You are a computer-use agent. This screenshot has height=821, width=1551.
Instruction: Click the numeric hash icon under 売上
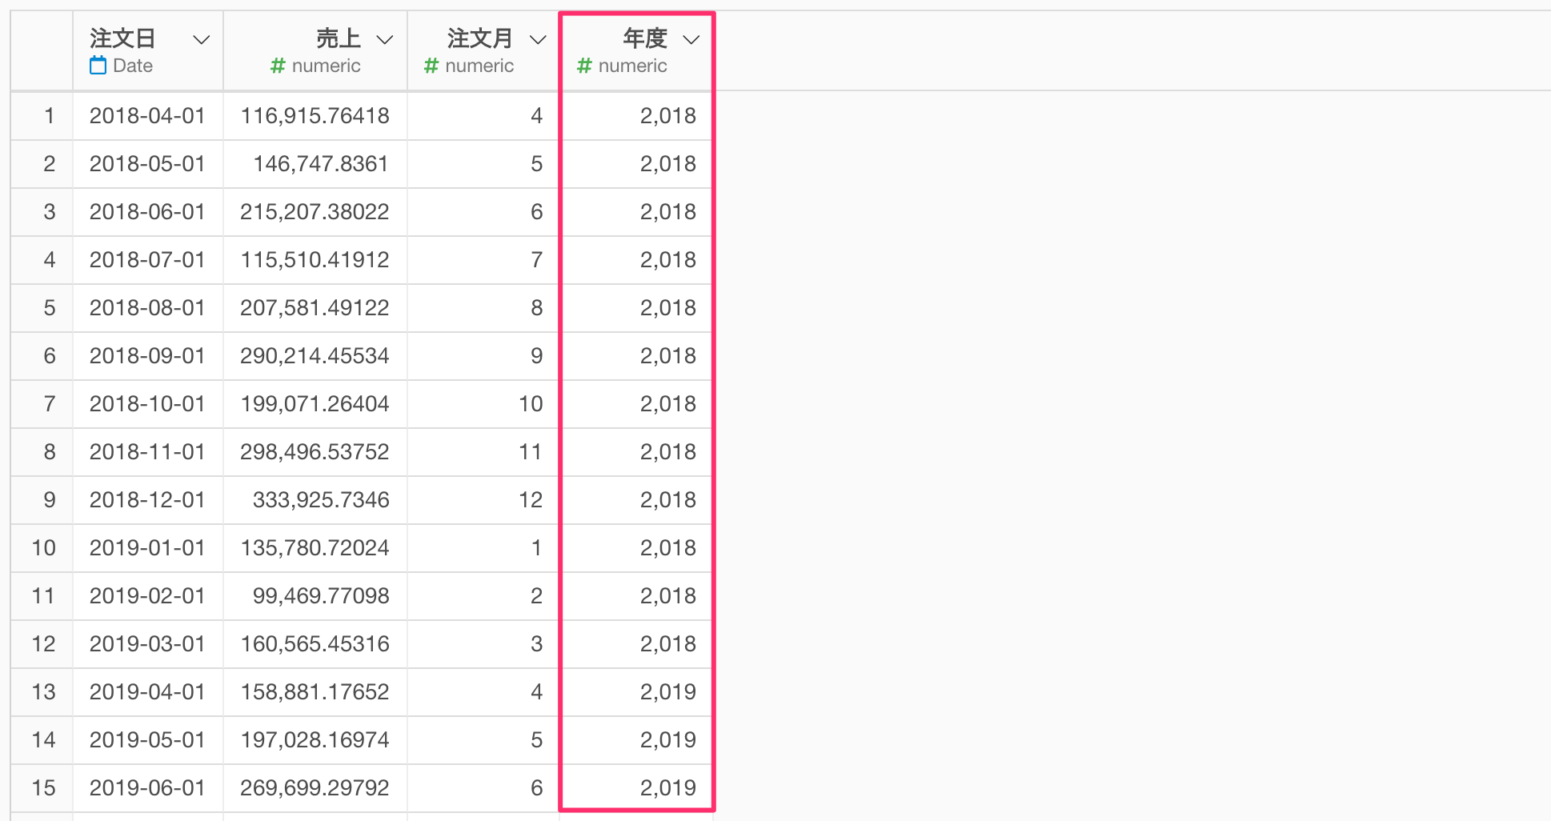[278, 66]
